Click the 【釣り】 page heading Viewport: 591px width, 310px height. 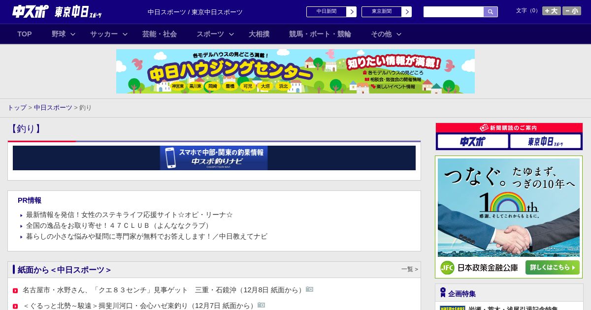[x=26, y=129]
